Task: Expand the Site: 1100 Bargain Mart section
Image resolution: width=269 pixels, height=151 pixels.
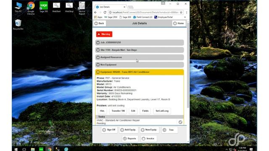Action: click(139, 50)
